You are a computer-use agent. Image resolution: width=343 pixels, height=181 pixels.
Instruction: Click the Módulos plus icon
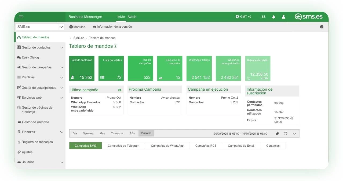click(71, 27)
